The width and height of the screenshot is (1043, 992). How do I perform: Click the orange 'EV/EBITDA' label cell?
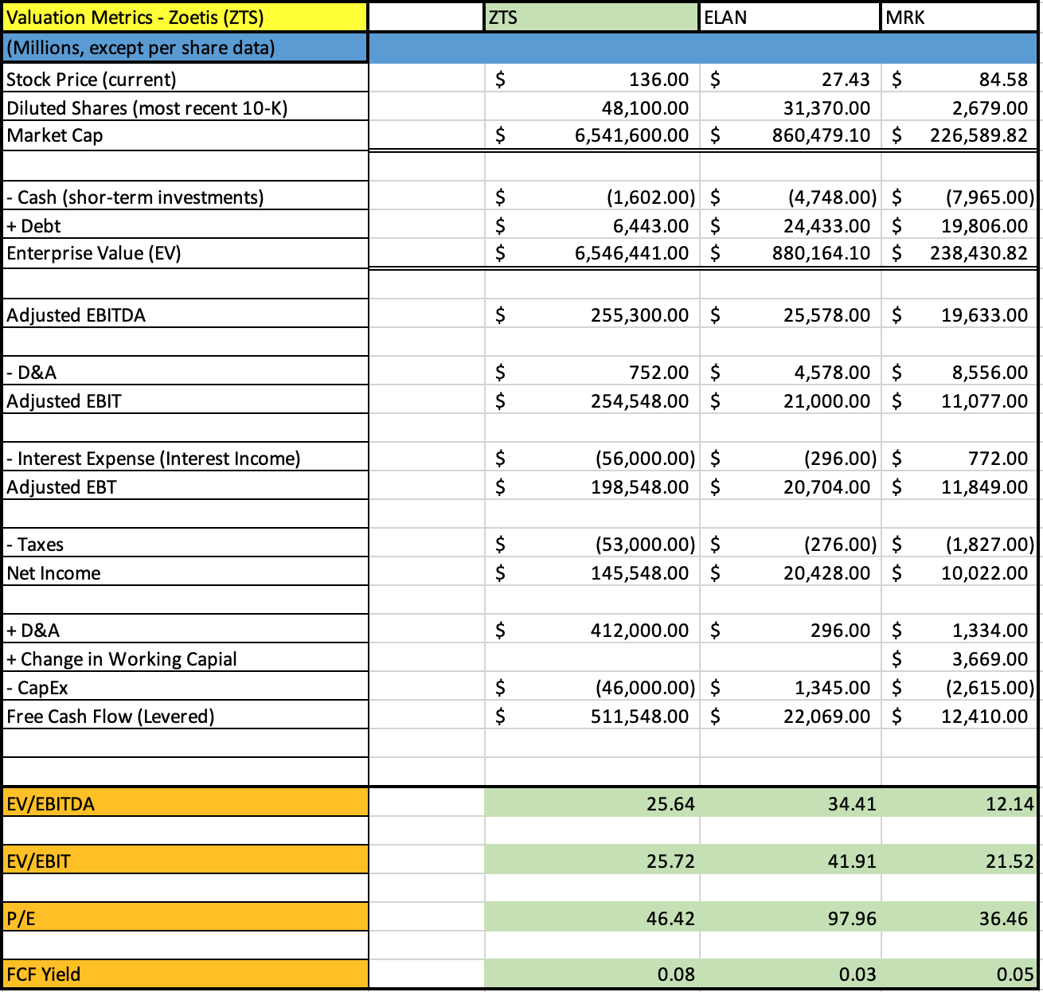[x=185, y=803]
